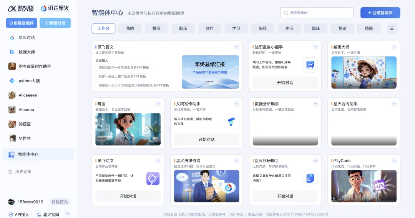
Task: Open 历史记录 in the sidebar
Action: point(23,171)
